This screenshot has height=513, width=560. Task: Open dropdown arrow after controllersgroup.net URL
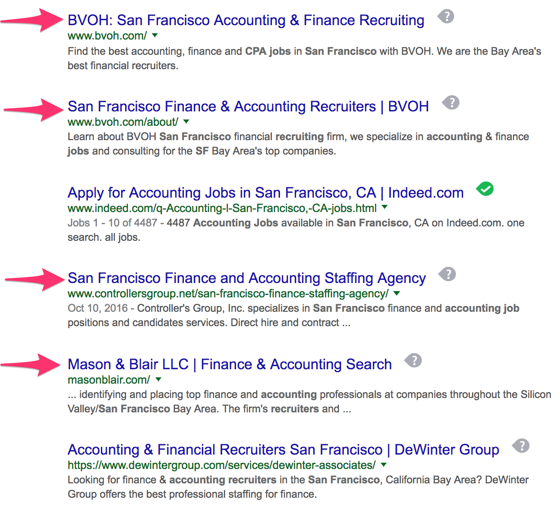tap(397, 293)
